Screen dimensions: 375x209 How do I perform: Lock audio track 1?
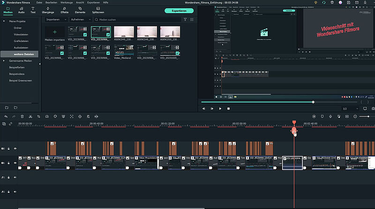pos(8,177)
